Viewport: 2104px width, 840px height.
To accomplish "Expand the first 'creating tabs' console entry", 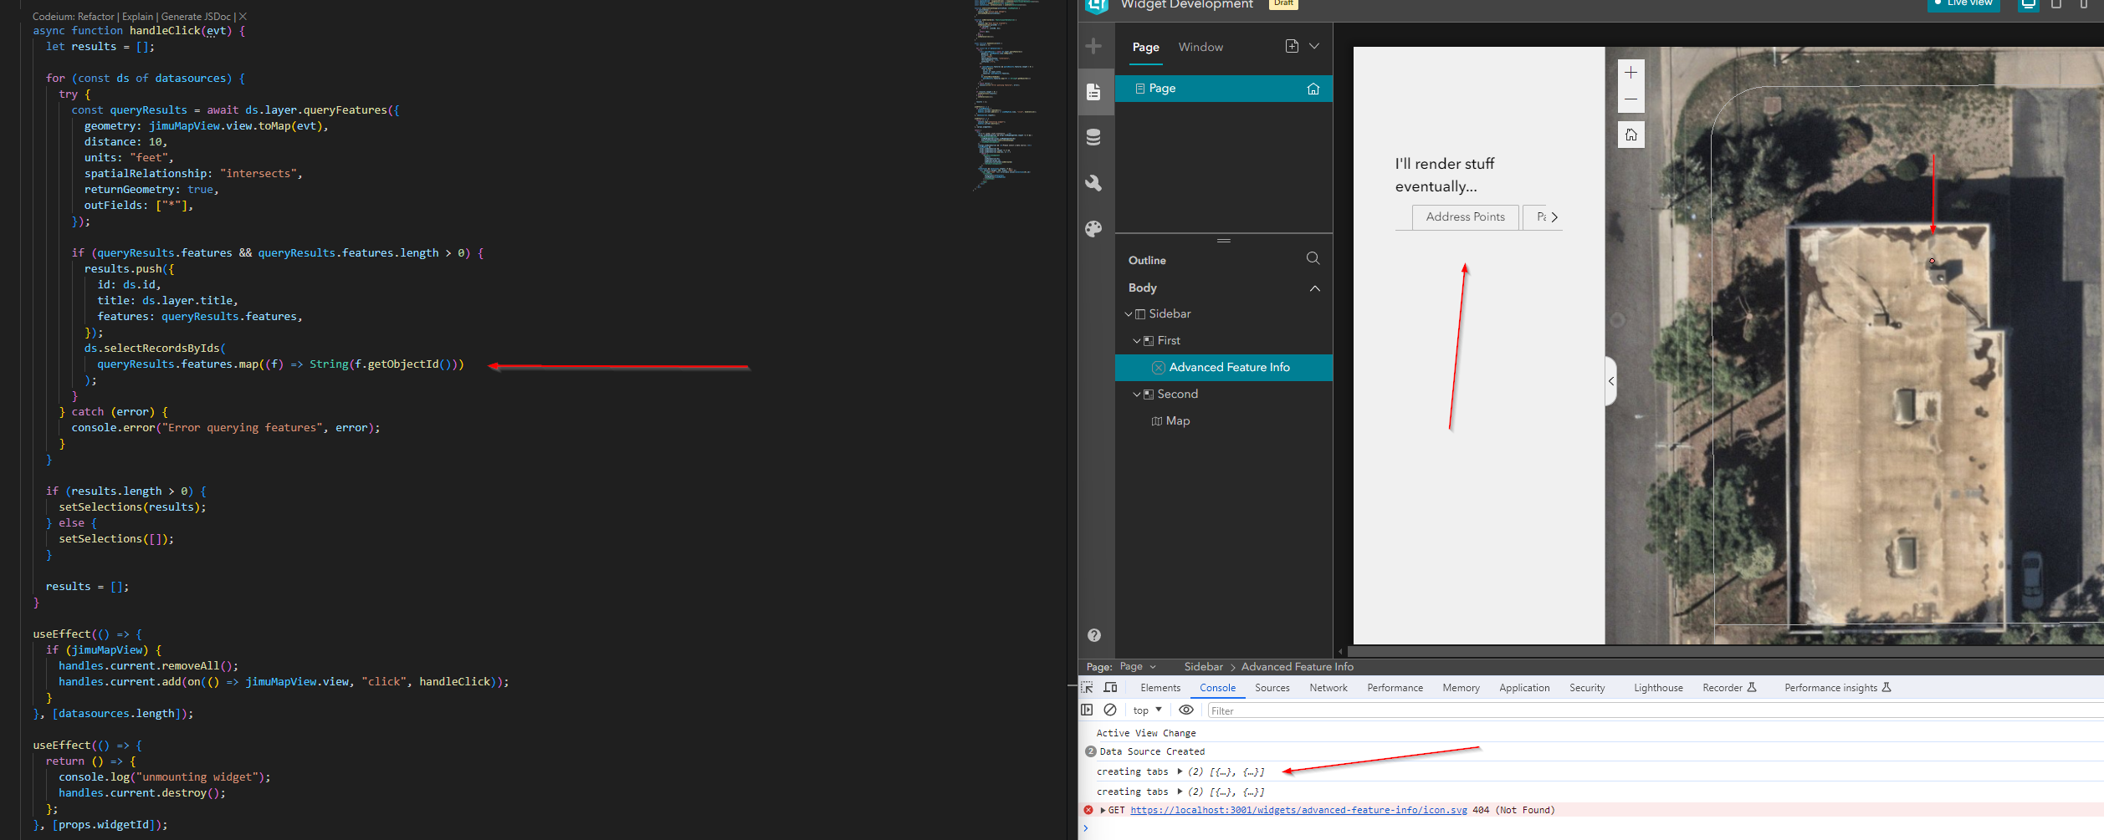I will click(x=1179, y=771).
